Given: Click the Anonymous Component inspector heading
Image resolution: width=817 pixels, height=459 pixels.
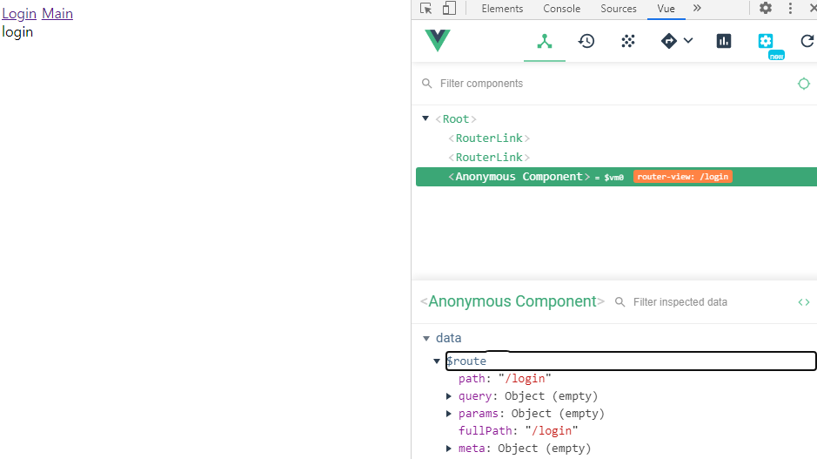Looking at the screenshot, I should 512,301.
